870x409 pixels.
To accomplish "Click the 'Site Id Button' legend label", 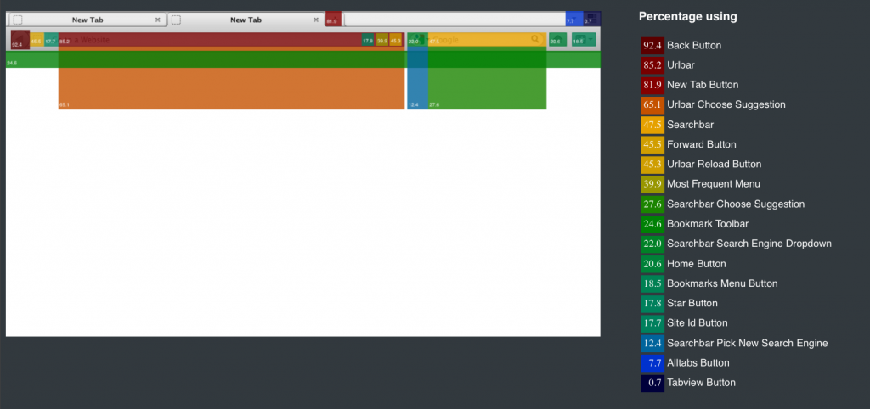I will coord(697,323).
